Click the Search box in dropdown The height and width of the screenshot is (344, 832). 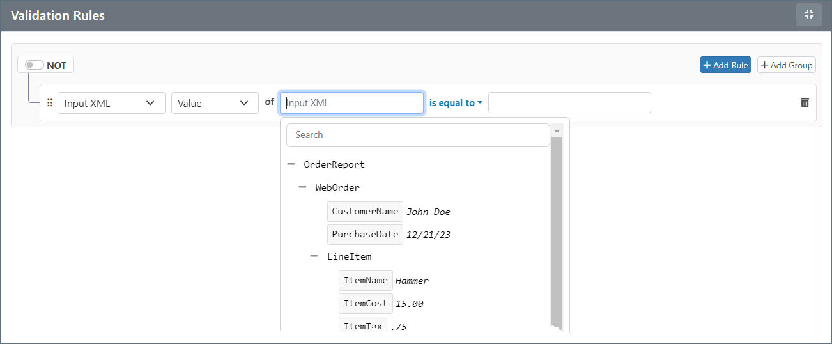418,135
